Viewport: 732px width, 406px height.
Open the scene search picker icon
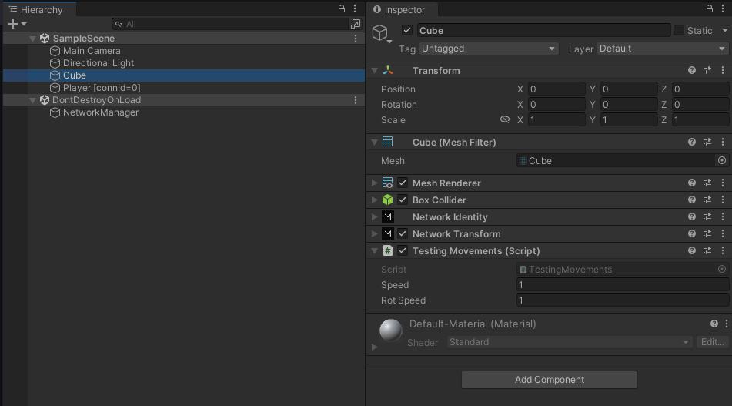tap(356, 24)
